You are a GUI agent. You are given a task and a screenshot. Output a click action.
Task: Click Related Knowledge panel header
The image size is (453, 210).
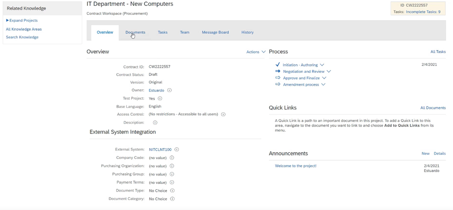coord(43,8)
